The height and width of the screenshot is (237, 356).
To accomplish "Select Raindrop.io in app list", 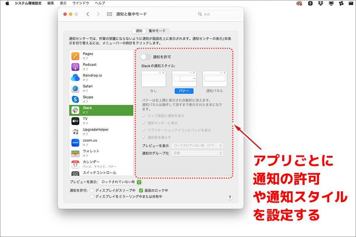I will click(101, 78).
